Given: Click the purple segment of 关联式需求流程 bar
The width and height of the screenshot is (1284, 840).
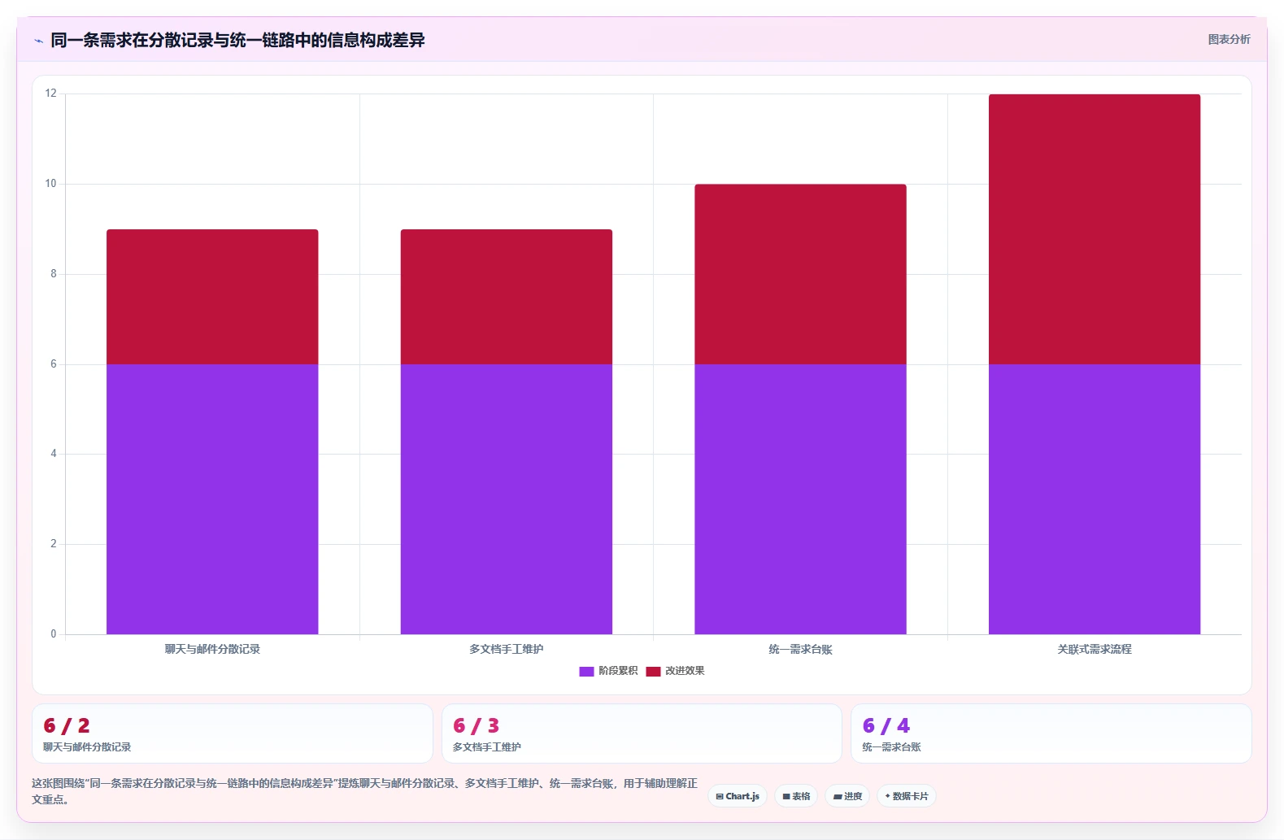Looking at the screenshot, I should [1095, 499].
